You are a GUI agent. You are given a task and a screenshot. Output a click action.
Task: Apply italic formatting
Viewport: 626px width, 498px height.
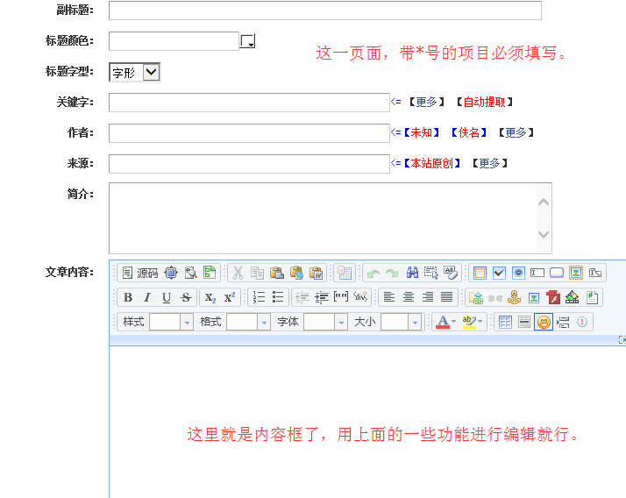coord(147,297)
